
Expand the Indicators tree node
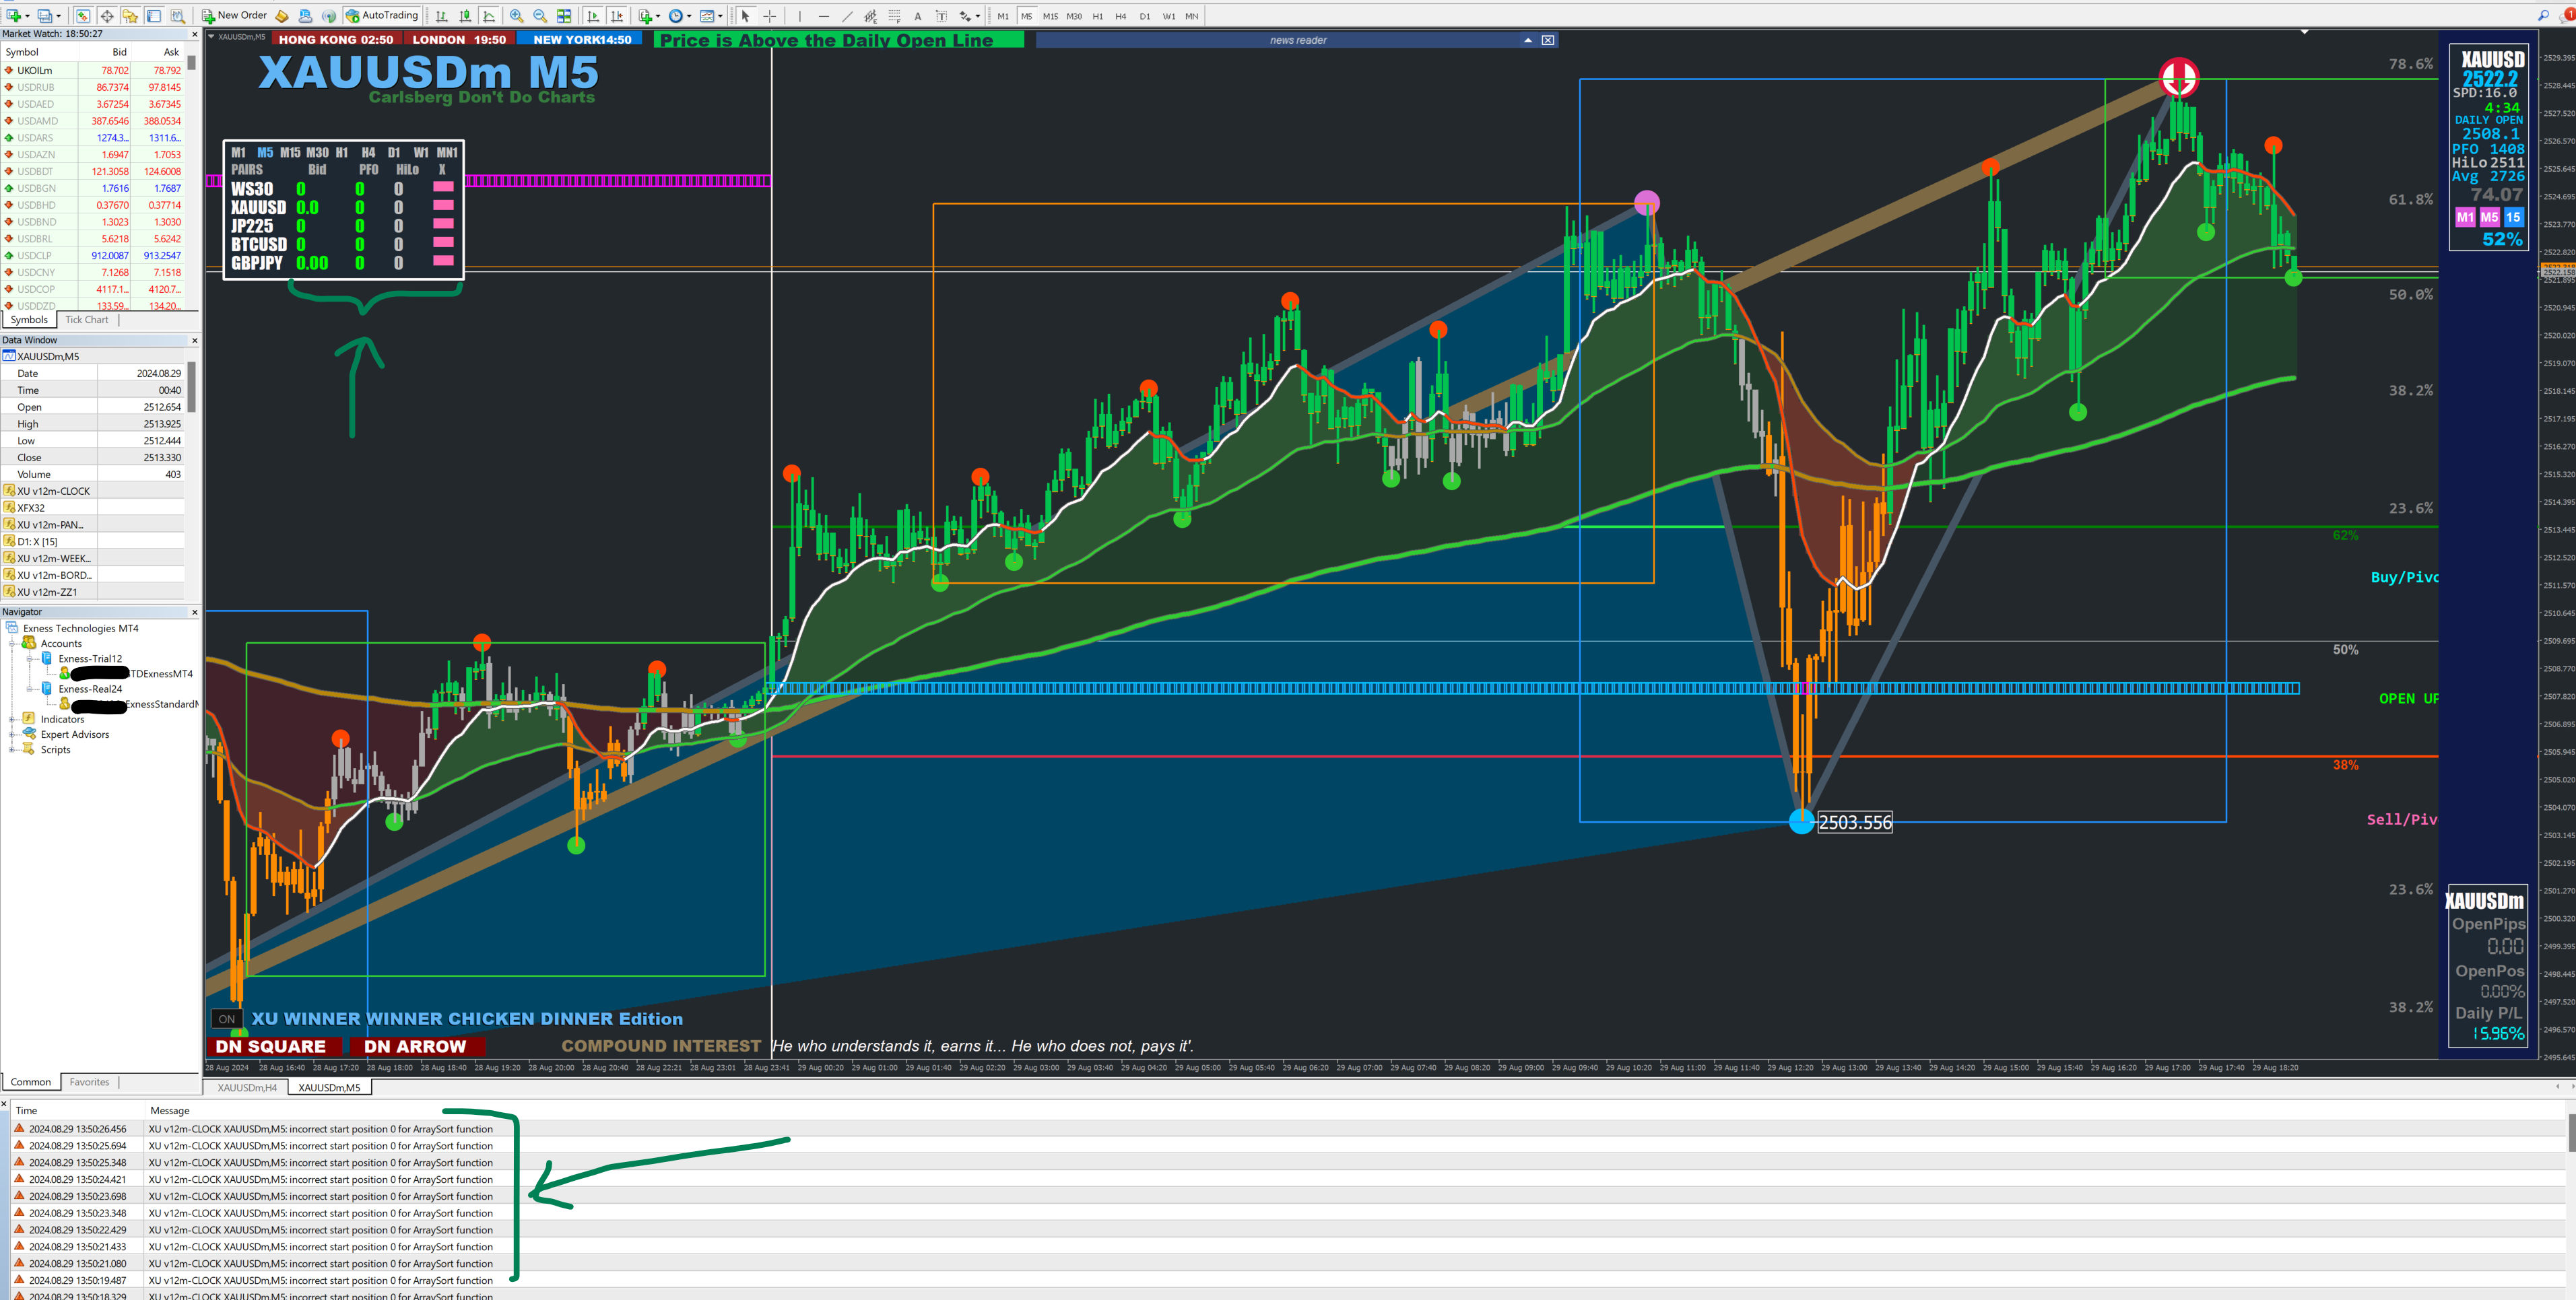[x=12, y=719]
